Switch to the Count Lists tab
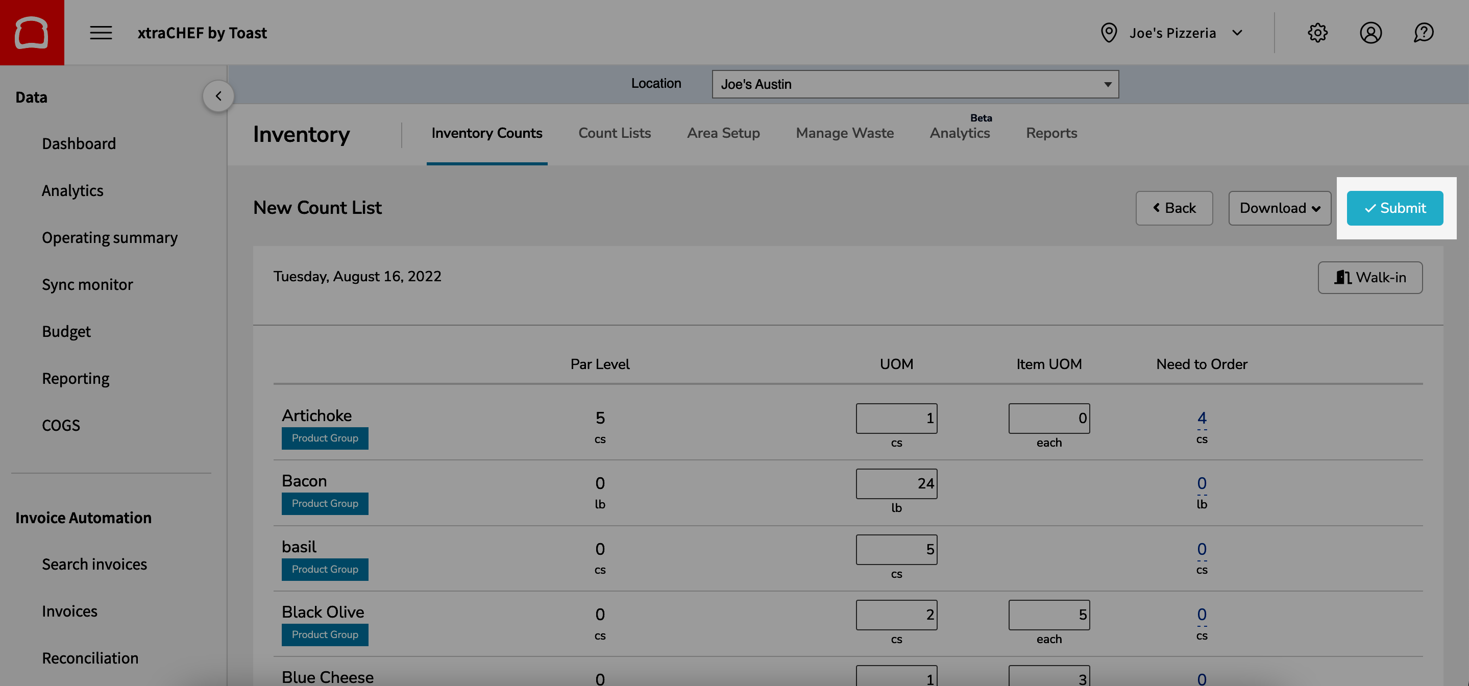Viewport: 1469px width, 686px height. pos(614,133)
